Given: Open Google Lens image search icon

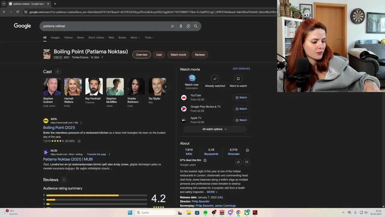Looking at the screenshot, I should [188, 26].
